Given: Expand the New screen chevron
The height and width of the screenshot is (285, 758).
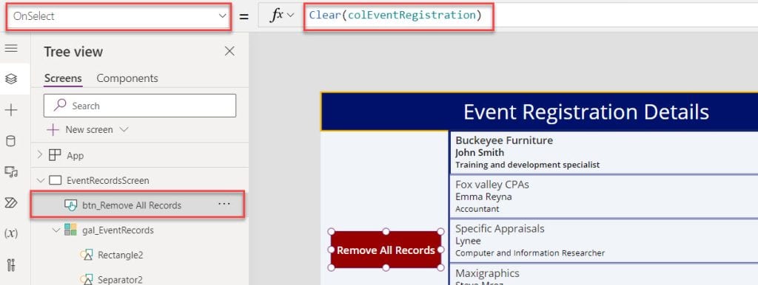Looking at the screenshot, I should point(124,130).
